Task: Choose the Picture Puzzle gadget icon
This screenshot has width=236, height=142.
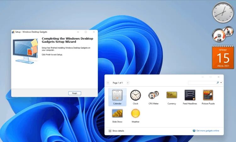Action: pos(208,95)
